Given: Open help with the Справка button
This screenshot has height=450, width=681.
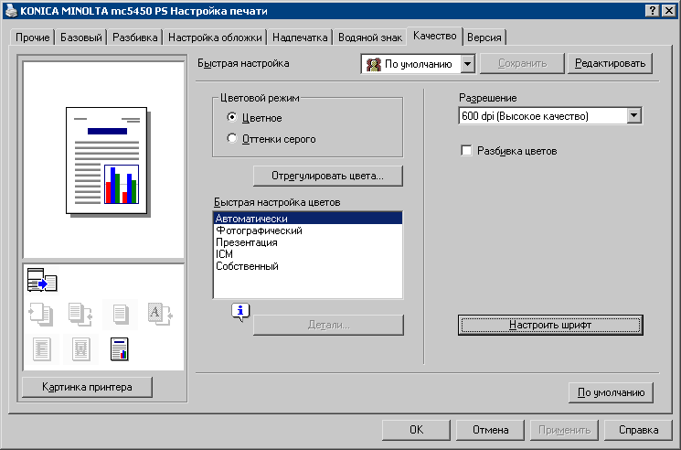Looking at the screenshot, I should 638,430.
